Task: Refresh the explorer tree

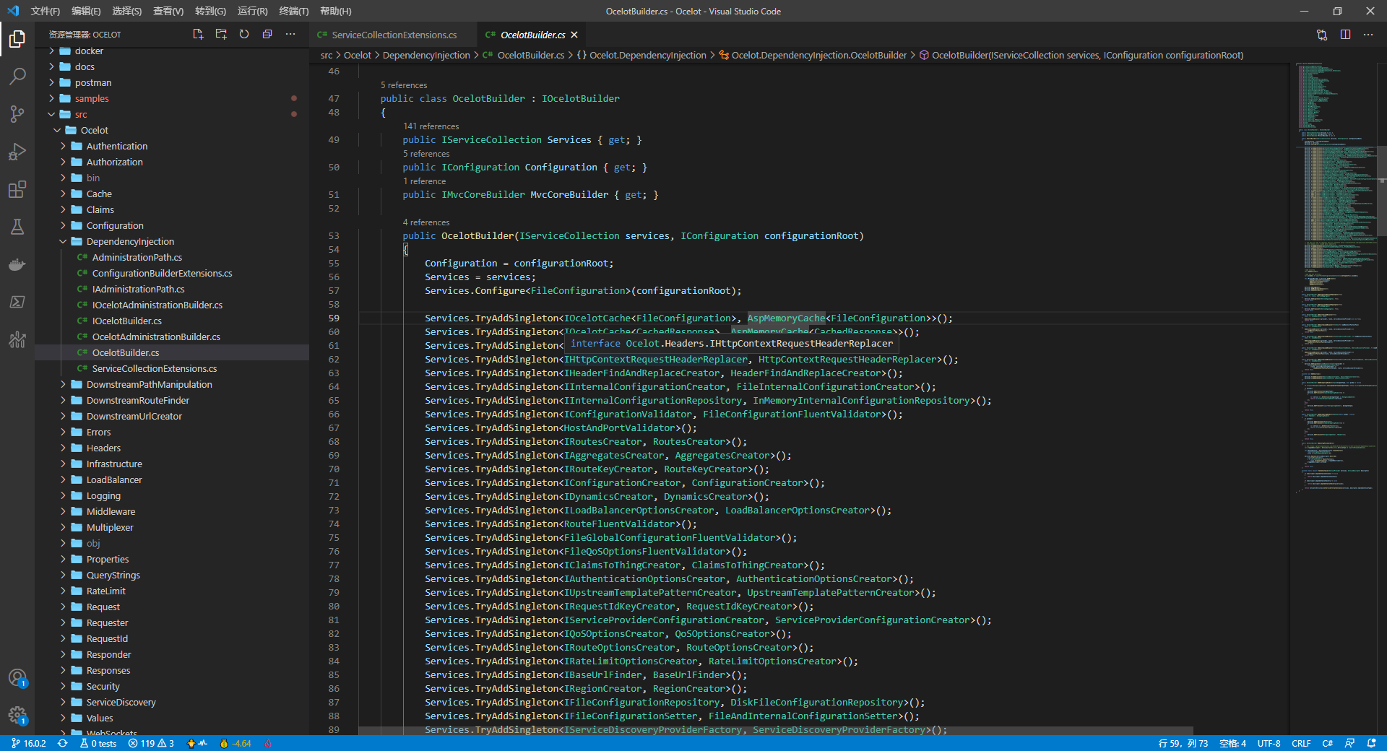Action: [x=244, y=34]
